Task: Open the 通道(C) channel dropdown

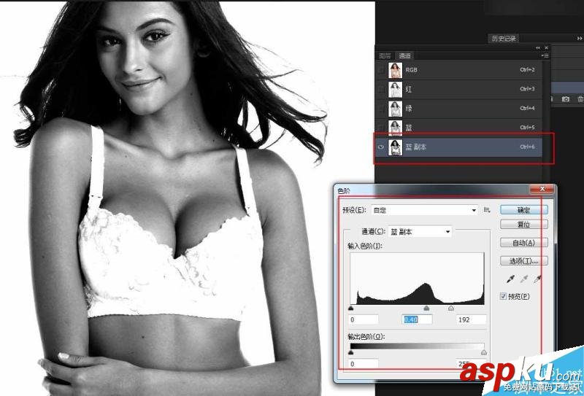Action: 420,232
